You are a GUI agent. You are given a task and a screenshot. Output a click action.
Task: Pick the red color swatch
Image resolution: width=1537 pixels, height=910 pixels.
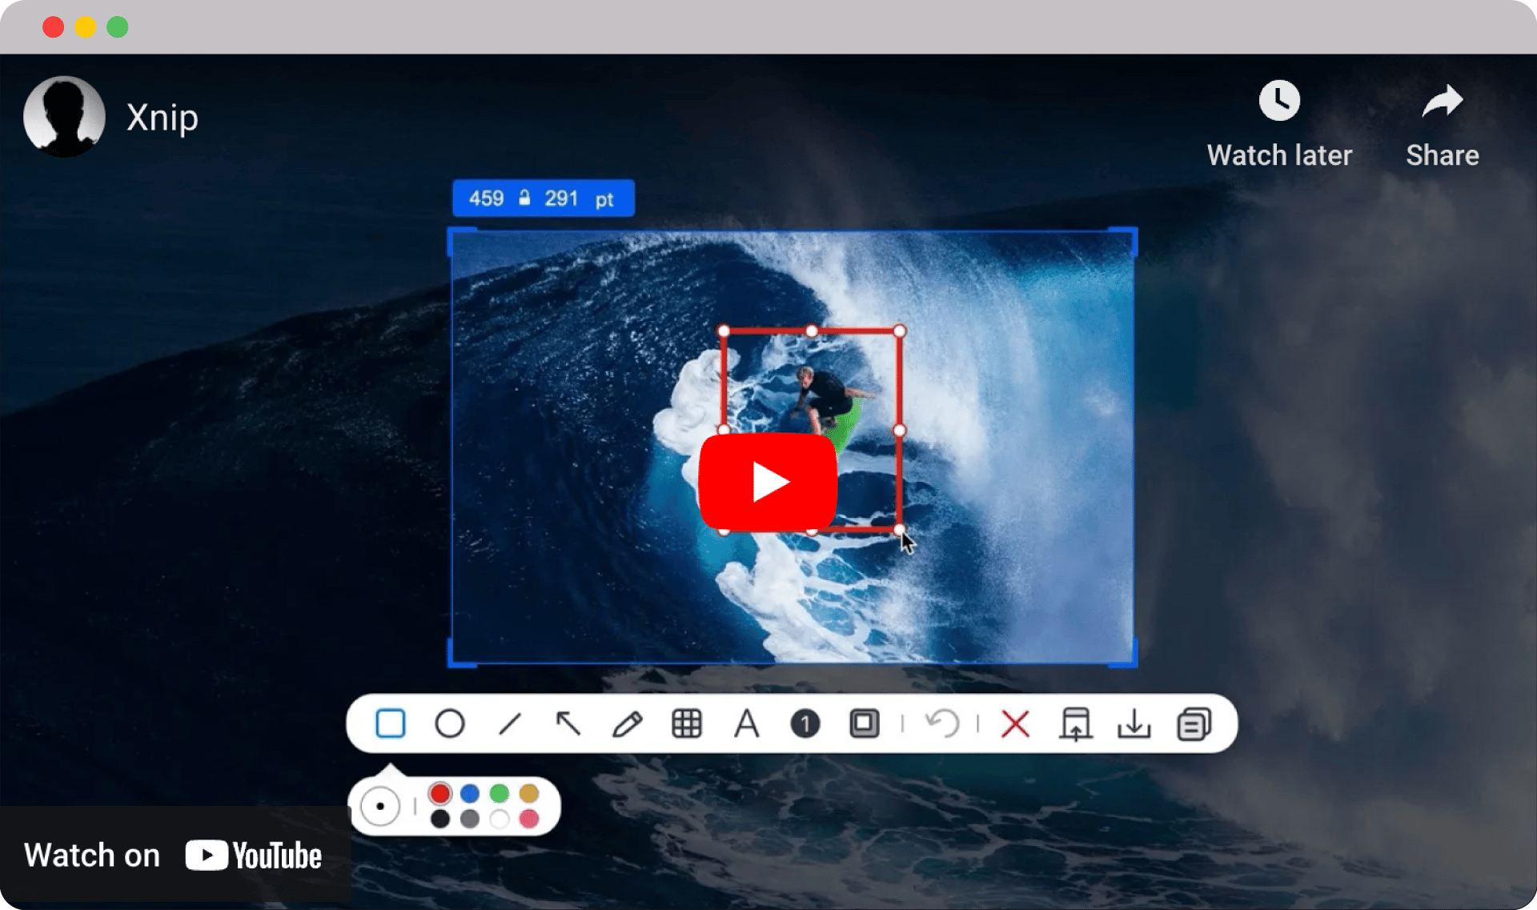click(x=439, y=793)
